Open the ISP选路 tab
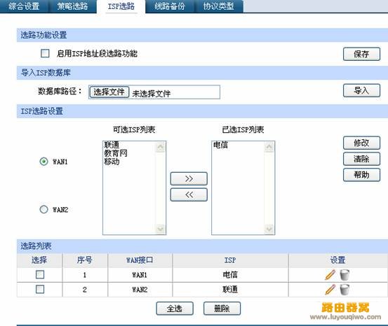The width and height of the screenshot is (388, 326). pos(121,6)
